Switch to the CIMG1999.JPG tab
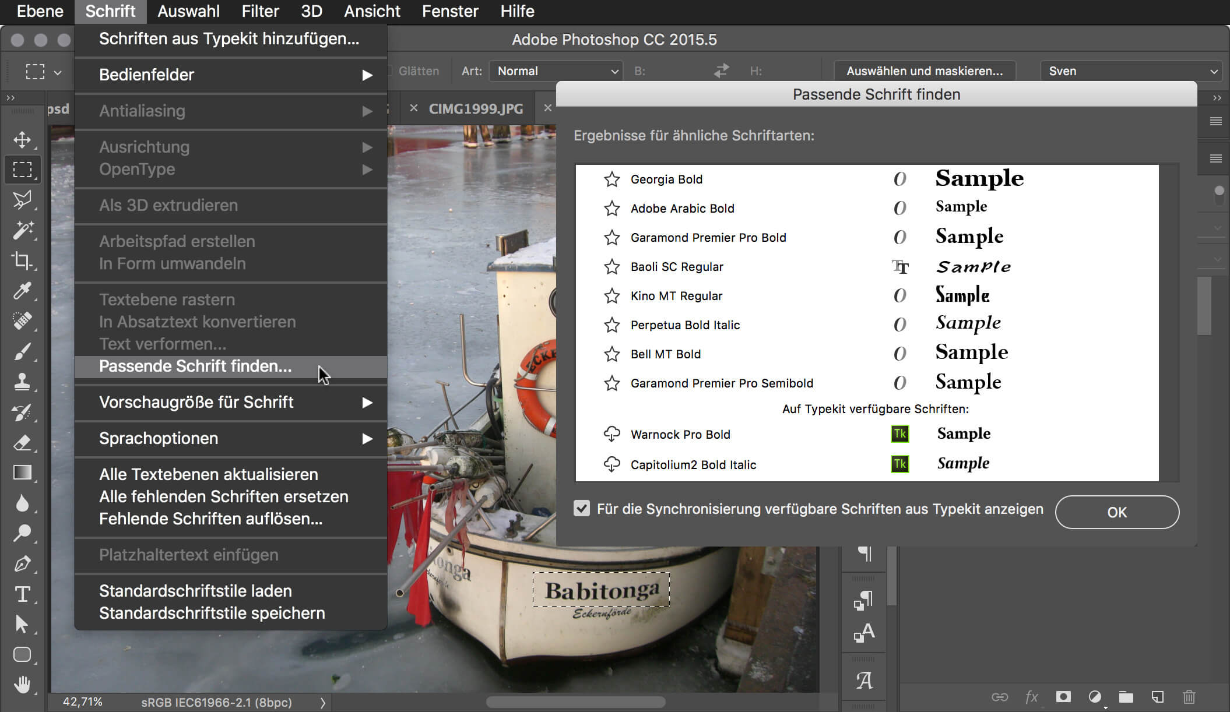The height and width of the screenshot is (712, 1230). [476, 109]
